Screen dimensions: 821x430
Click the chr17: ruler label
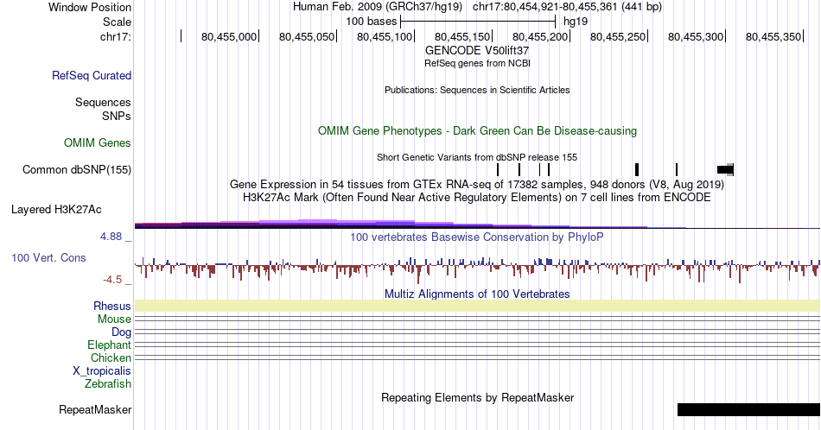point(116,36)
